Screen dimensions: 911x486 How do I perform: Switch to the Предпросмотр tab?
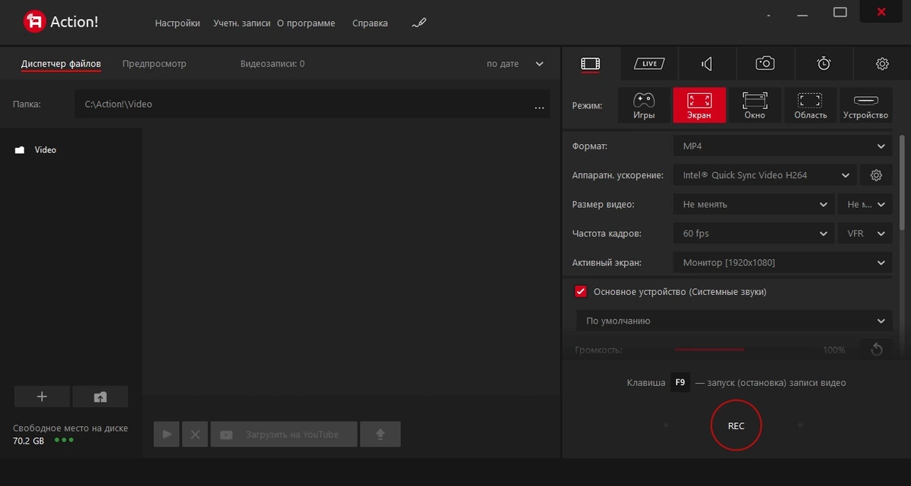click(x=154, y=64)
